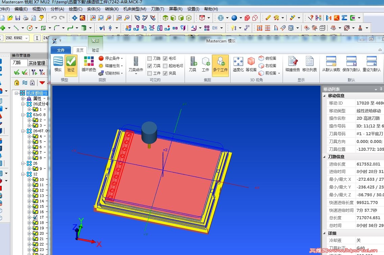
Task: Click 重设为默认 reset to default icon
Action: [371, 64]
